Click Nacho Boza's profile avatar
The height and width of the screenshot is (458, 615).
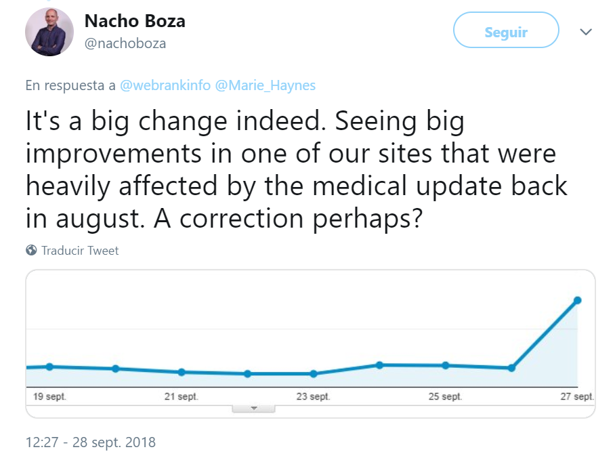[49, 32]
